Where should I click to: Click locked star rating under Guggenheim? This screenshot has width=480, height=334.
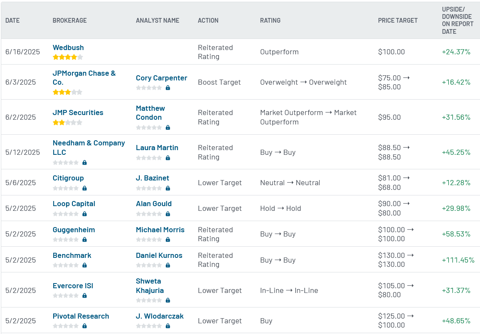click(66, 239)
